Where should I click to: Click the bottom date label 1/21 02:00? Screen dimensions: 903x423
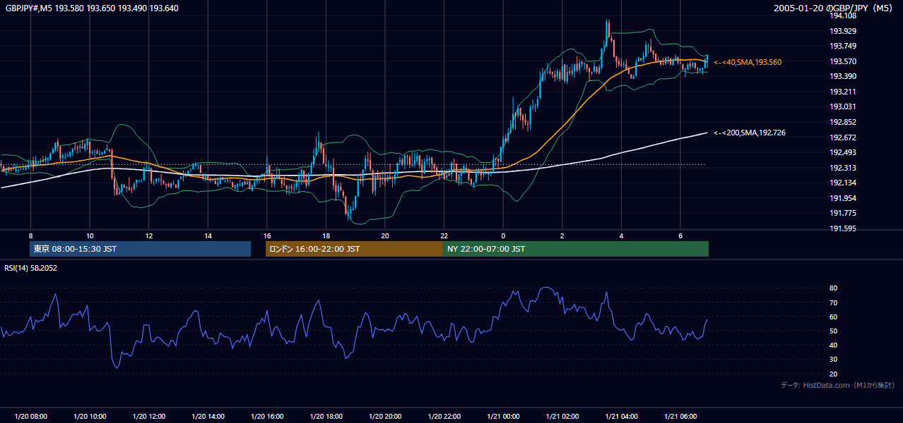[562, 417]
